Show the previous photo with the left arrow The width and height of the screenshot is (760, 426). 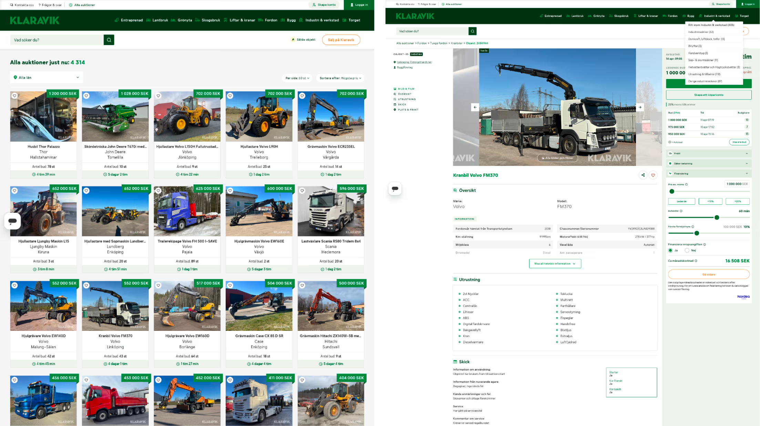click(x=475, y=107)
